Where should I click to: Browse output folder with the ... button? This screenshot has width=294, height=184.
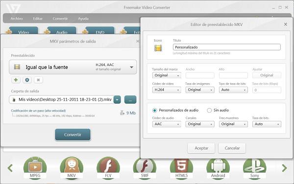coord(130,99)
